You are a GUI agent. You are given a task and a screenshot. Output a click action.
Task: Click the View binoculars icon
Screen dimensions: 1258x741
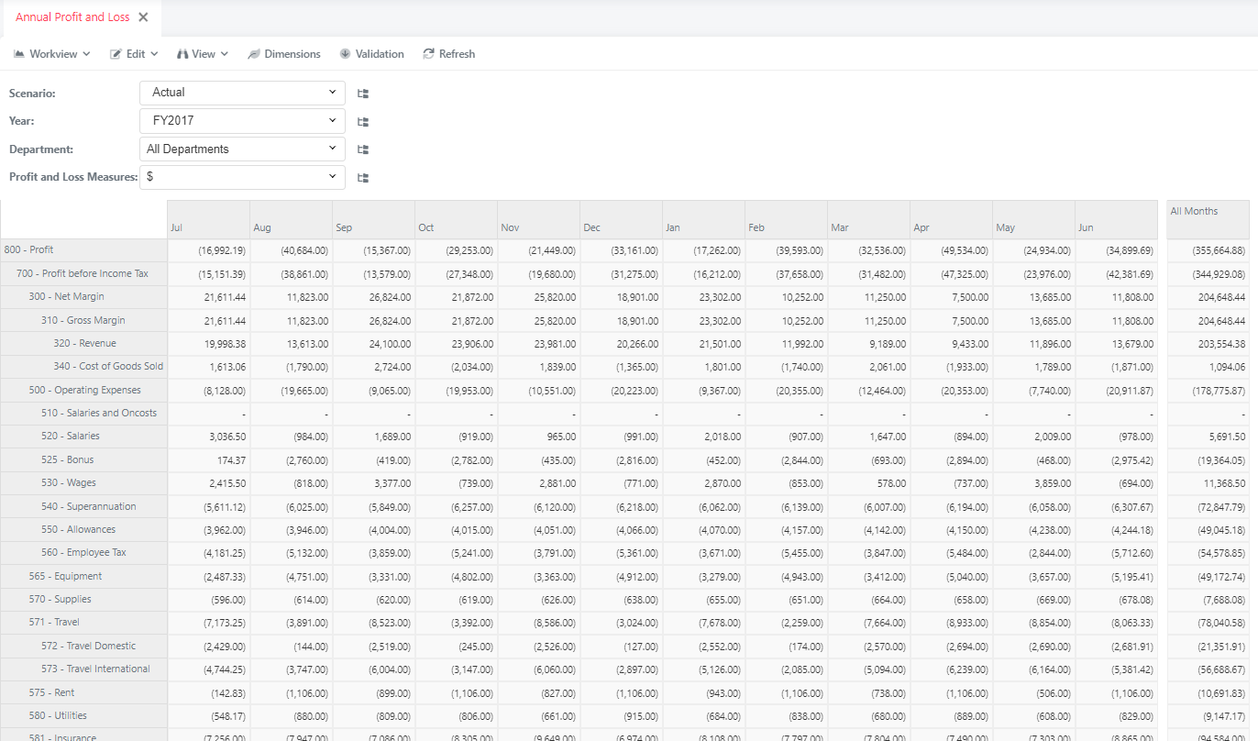[x=182, y=54]
